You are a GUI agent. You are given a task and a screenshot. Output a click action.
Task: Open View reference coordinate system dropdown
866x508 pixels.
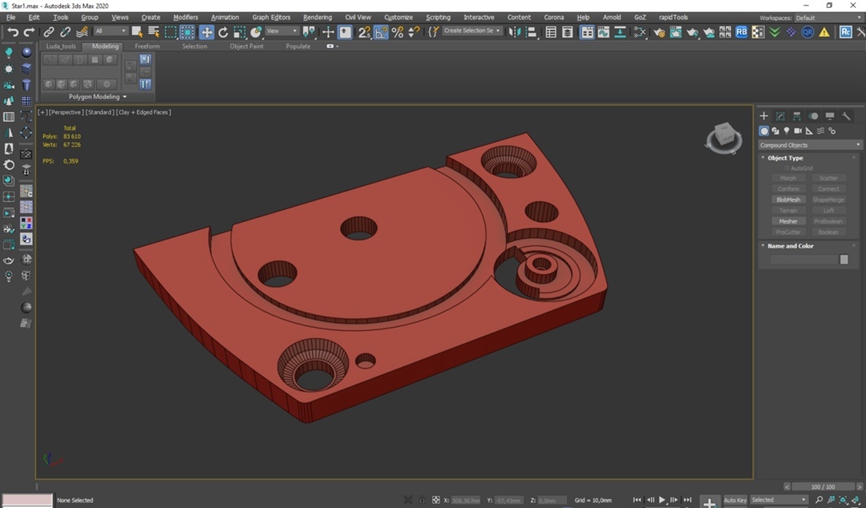coord(281,31)
